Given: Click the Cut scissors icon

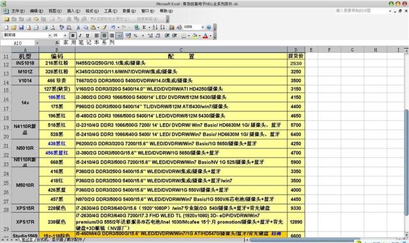Looking at the screenshot, I should (78, 27).
